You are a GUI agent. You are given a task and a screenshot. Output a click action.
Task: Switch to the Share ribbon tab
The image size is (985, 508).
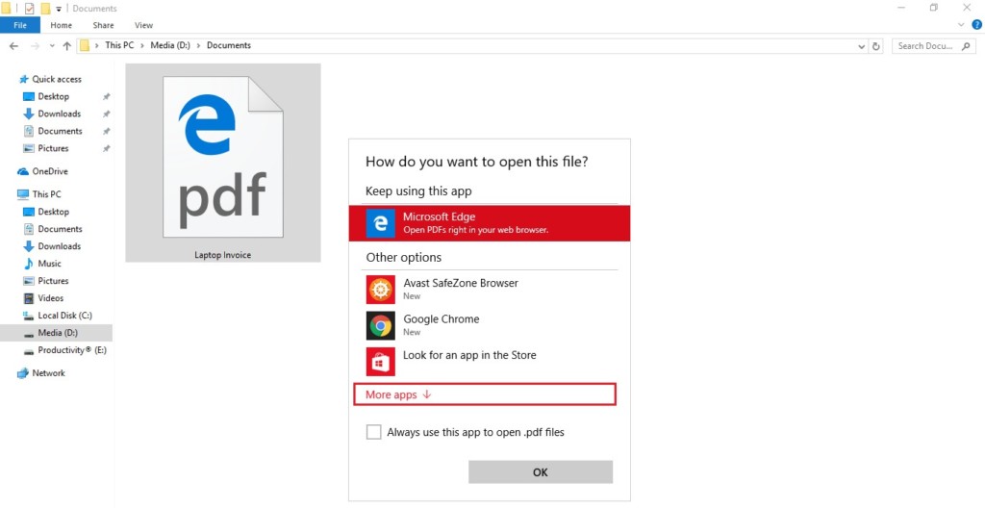(x=103, y=25)
